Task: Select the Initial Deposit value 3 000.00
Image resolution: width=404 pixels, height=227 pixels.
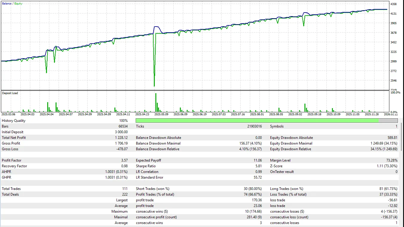Action: (x=121, y=132)
